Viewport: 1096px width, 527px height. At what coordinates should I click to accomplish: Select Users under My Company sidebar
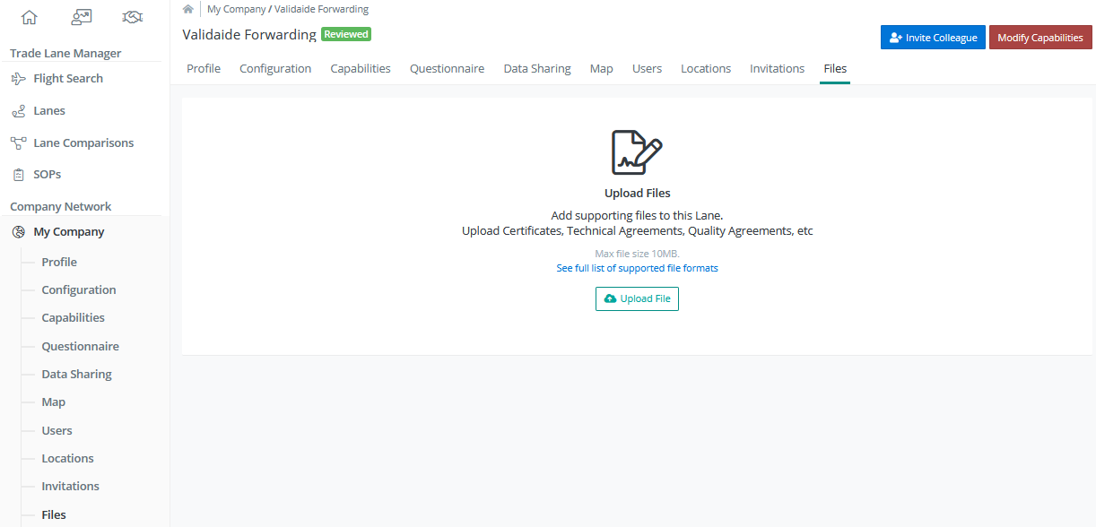57,431
